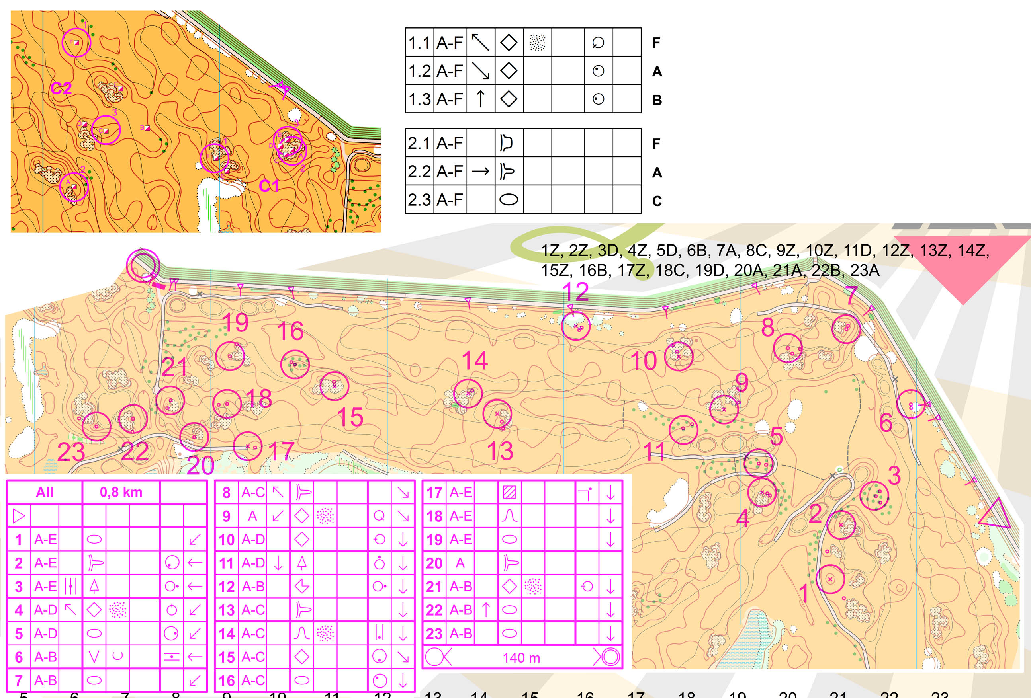The width and height of the screenshot is (1031, 698).
Task: Click the All header cell in the descriptions
Action: (x=44, y=492)
